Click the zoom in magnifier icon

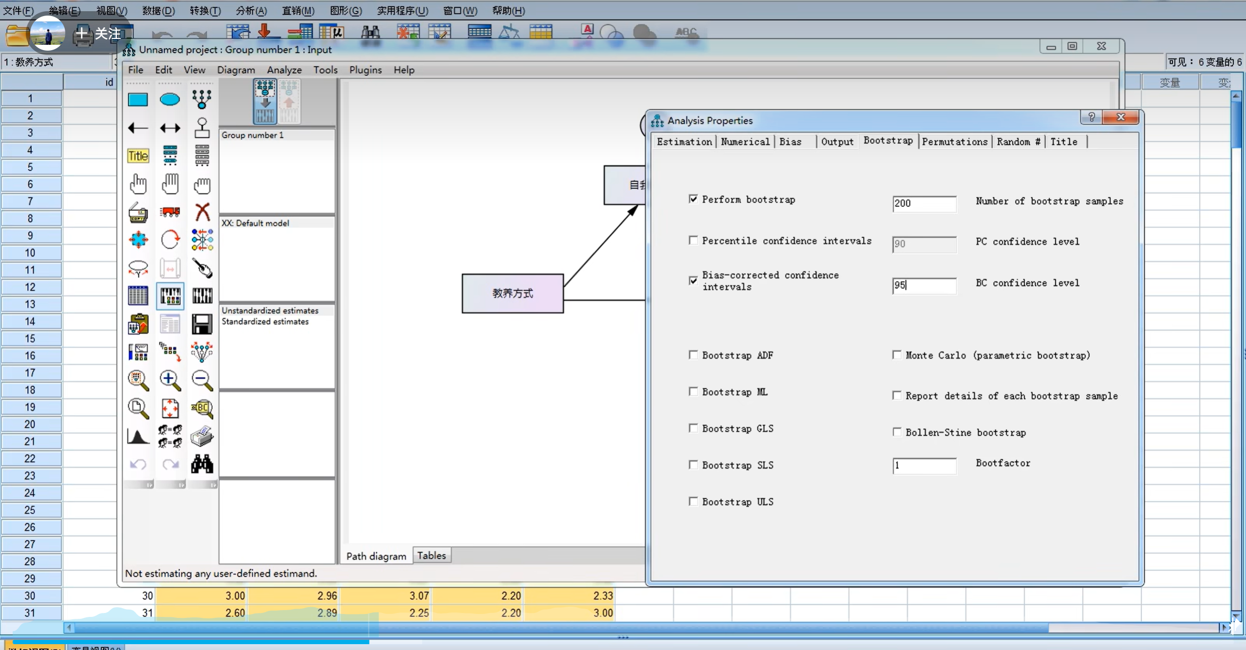tap(170, 380)
